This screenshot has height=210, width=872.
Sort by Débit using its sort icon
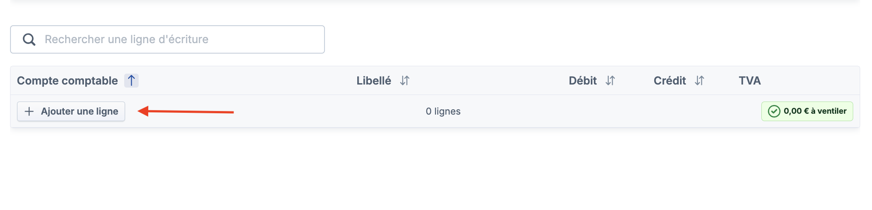click(610, 81)
